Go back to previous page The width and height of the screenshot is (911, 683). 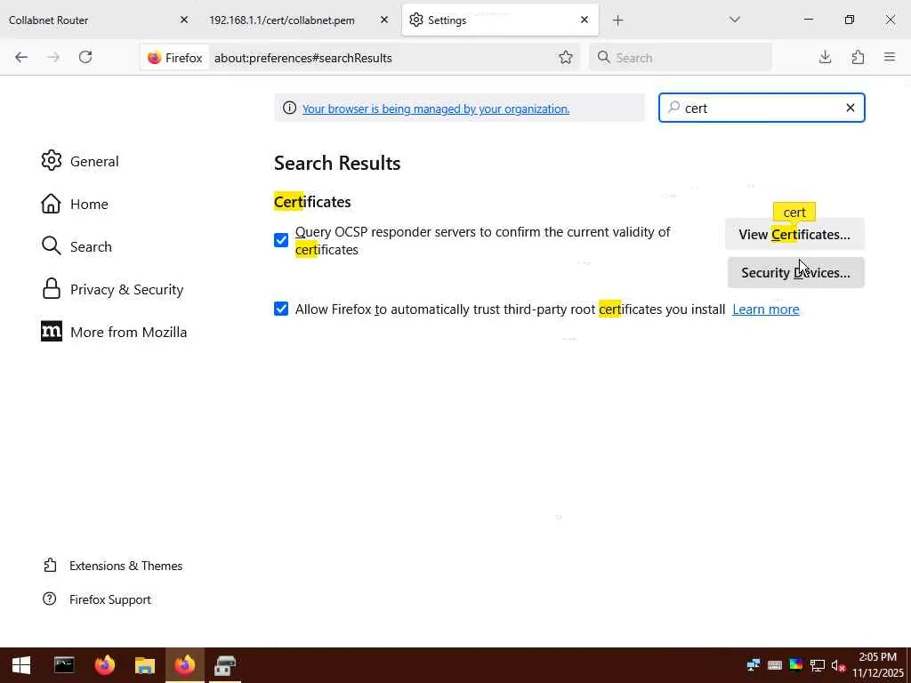(21, 57)
